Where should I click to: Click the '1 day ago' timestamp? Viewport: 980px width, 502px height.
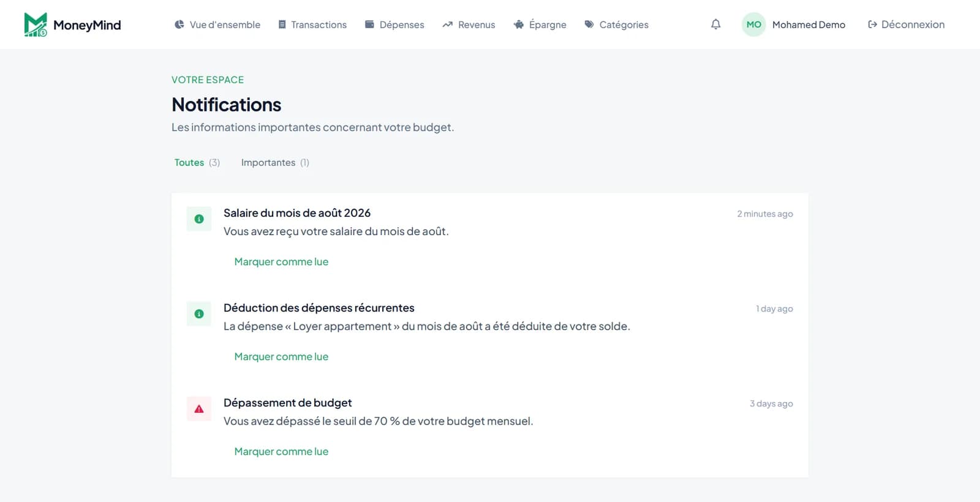point(774,309)
